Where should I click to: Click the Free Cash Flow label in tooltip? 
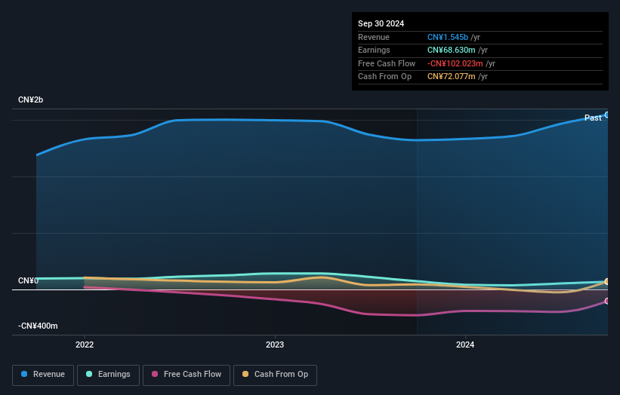(x=387, y=63)
